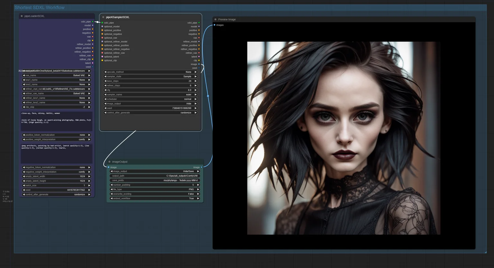Collapse pipeKSamplerSDXL node via its title dot
The height and width of the screenshot is (268, 494).
103,17
